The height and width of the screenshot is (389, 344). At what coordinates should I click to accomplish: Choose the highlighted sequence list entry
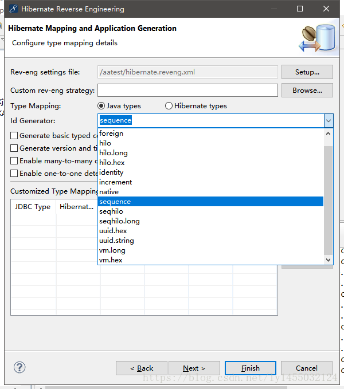click(211, 202)
